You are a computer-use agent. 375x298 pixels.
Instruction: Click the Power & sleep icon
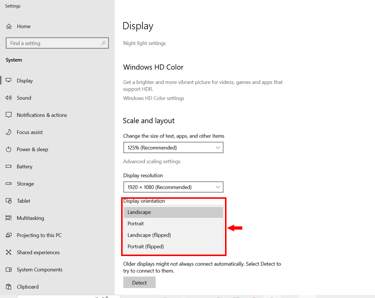pyautogui.click(x=9, y=149)
